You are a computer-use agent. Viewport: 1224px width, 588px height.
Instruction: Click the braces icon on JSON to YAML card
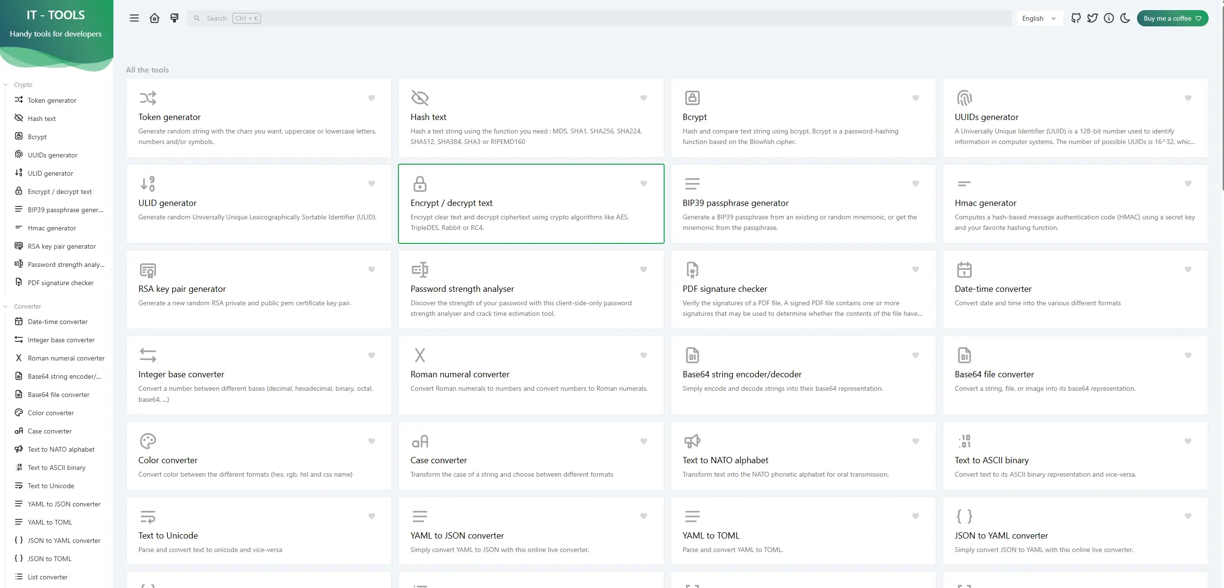pos(964,516)
